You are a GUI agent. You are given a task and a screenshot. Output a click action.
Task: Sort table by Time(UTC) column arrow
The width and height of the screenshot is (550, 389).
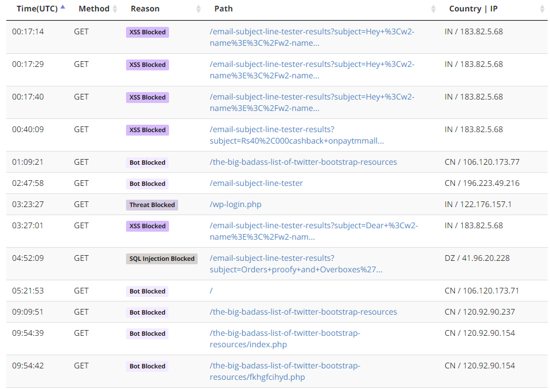(x=62, y=8)
